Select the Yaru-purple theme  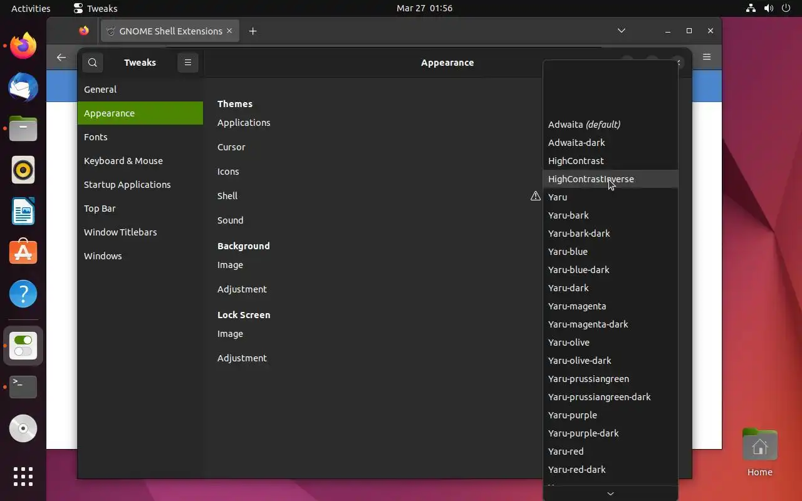610,415
